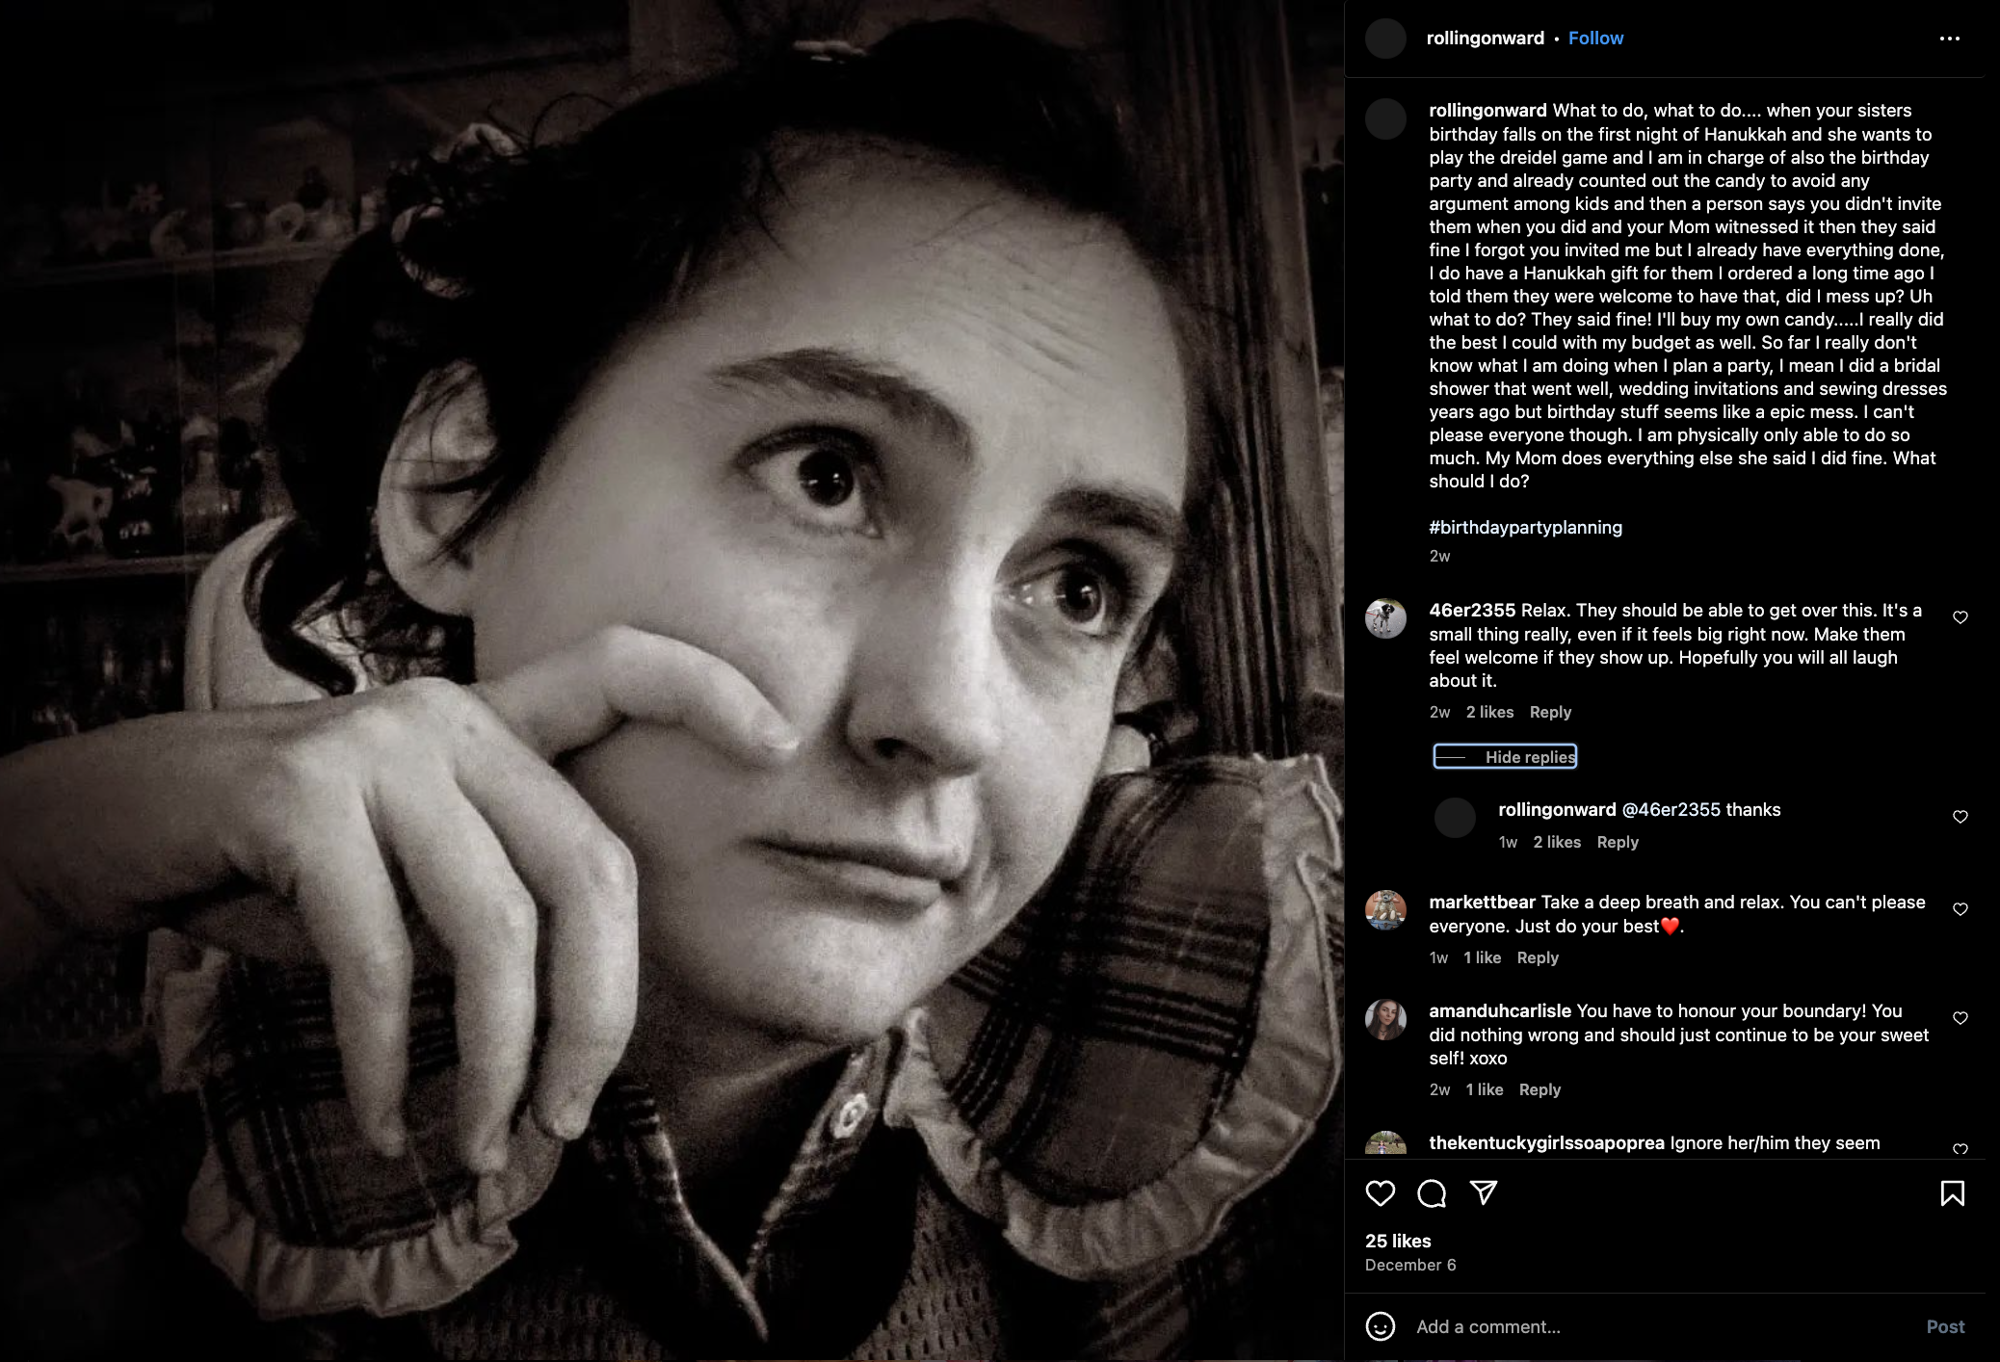Screen dimensions: 2000x1362
Task: Like the 46er2355 comment heart
Action: 1960,617
